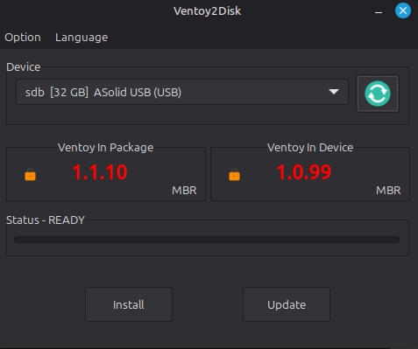The image size is (418, 349).
Task: Open the device dropdown arrow
Action: click(334, 92)
